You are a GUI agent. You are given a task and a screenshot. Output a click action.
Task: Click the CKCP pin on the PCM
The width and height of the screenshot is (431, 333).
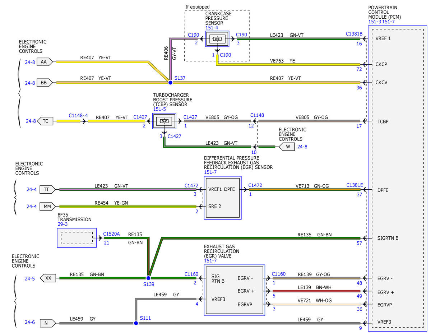pyautogui.click(x=382, y=64)
